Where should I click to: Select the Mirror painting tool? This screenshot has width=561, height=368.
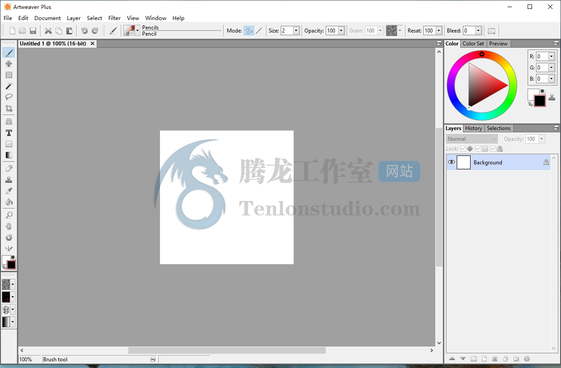point(9,249)
